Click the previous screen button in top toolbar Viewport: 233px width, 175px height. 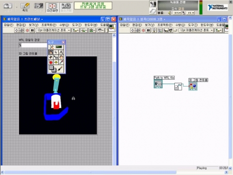[x=52, y=7]
